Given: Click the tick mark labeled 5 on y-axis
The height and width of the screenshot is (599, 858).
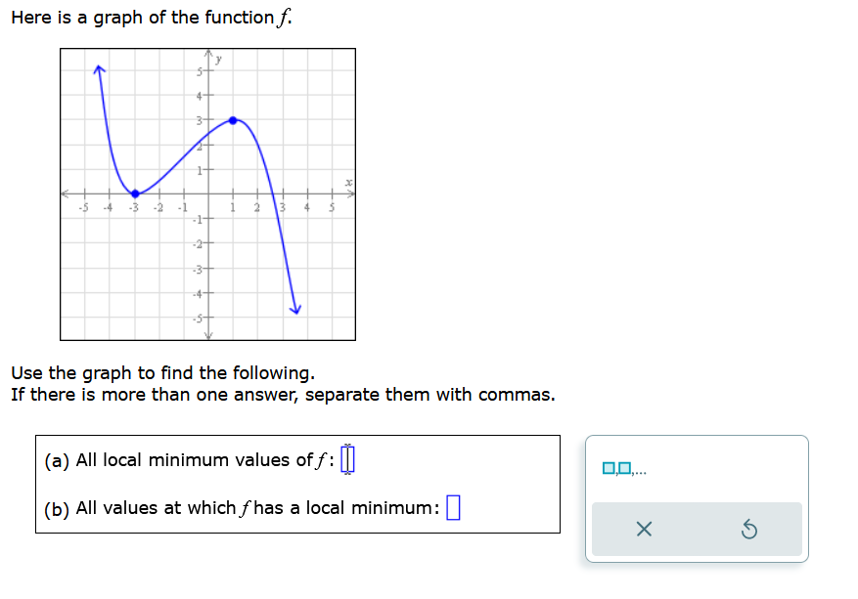Looking at the screenshot, I should [x=201, y=71].
